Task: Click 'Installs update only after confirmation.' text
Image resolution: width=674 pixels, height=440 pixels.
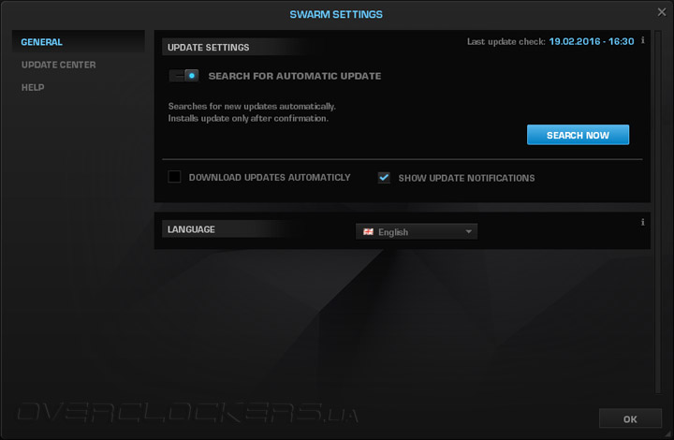Action: click(248, 118)
